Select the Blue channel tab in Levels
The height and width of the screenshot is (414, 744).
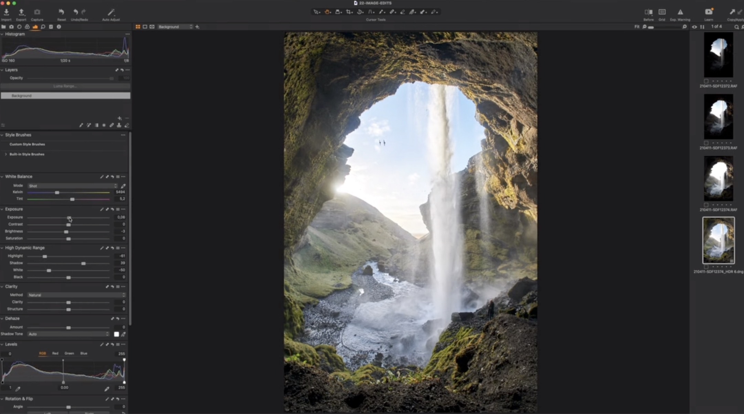(84, 353)
